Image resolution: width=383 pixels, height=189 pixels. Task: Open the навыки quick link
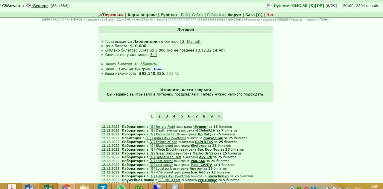pos(311,19)
